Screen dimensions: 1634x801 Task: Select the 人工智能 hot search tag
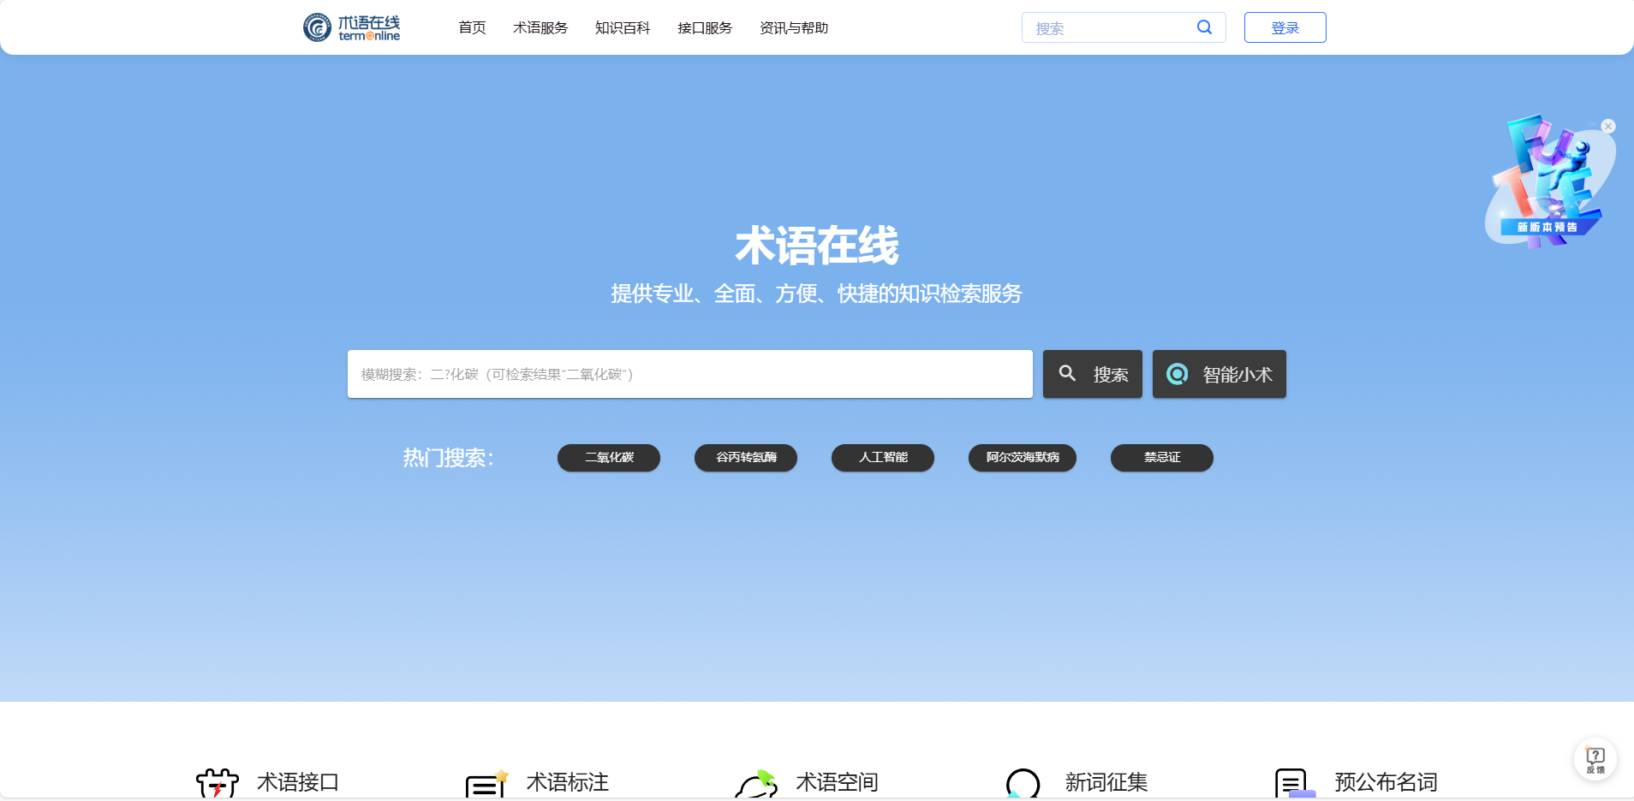(x=882, y=458)
